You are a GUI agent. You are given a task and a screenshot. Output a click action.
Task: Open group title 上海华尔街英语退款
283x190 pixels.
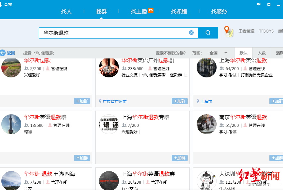[x=243, y=61]
